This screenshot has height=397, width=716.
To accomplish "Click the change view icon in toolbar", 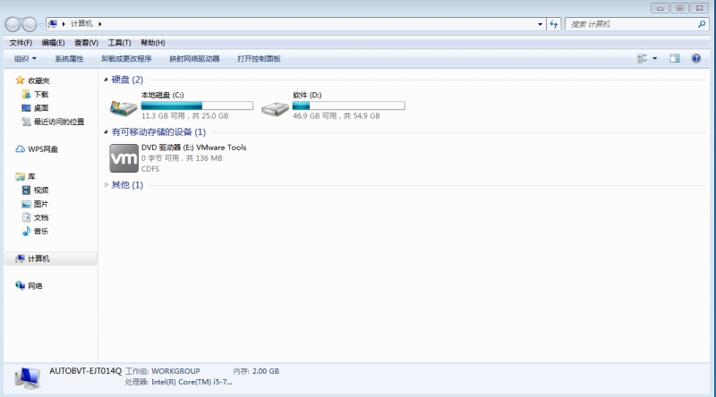I will click(642, 58).
